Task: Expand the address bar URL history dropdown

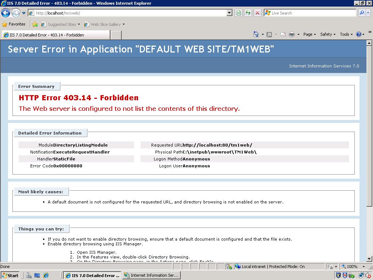Action: click(x=229, y=13)
